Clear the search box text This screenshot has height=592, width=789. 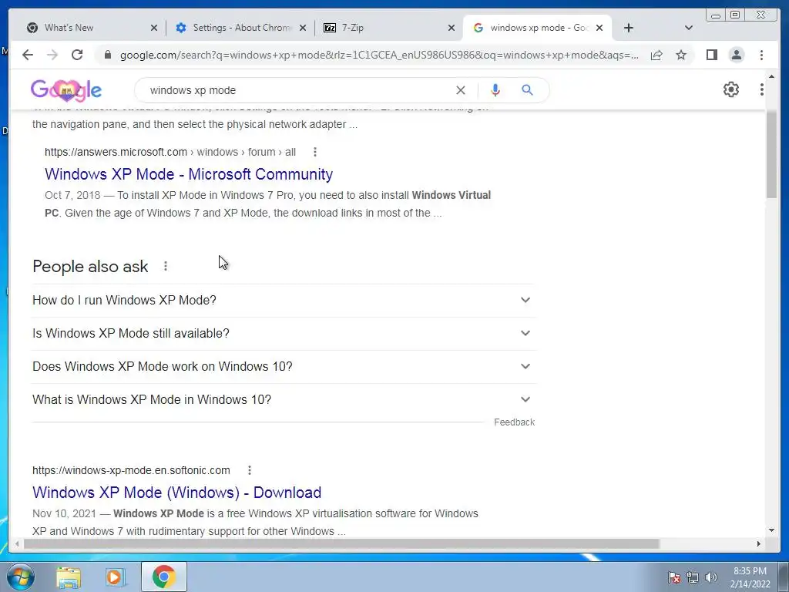[461, 90]
